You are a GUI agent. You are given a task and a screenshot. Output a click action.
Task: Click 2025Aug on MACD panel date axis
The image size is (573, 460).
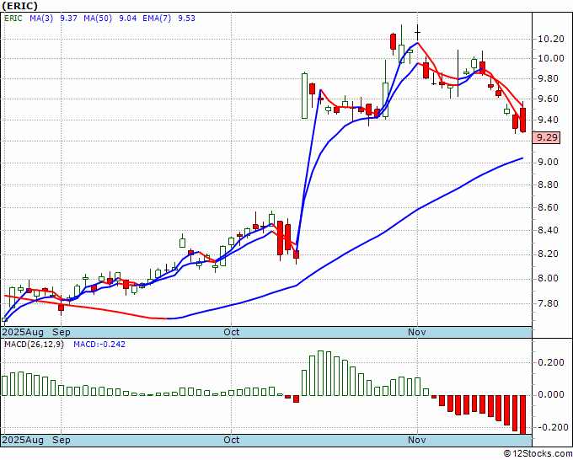coord(23,440)
